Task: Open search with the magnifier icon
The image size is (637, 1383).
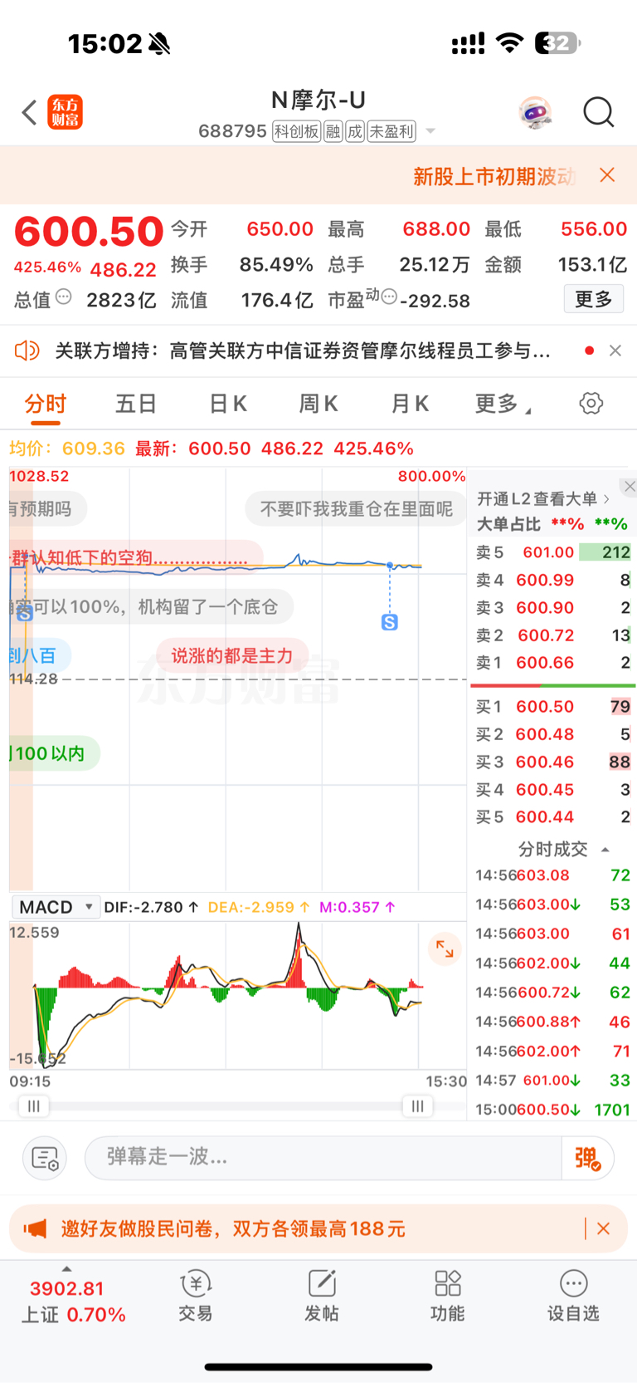Action: [598, 112]
